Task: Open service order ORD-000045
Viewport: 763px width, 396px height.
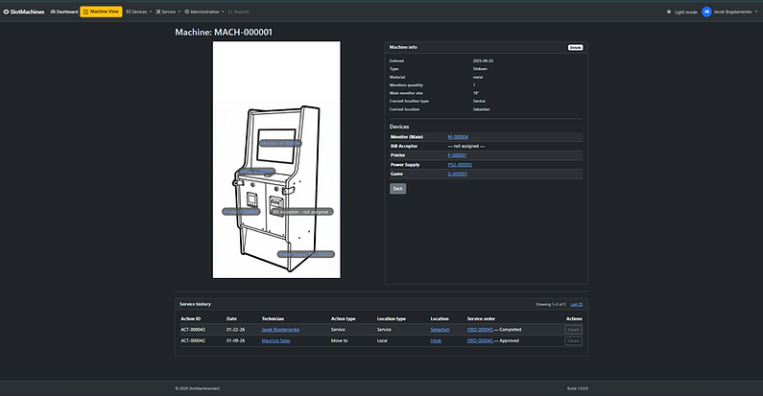Action: (480, 340)
